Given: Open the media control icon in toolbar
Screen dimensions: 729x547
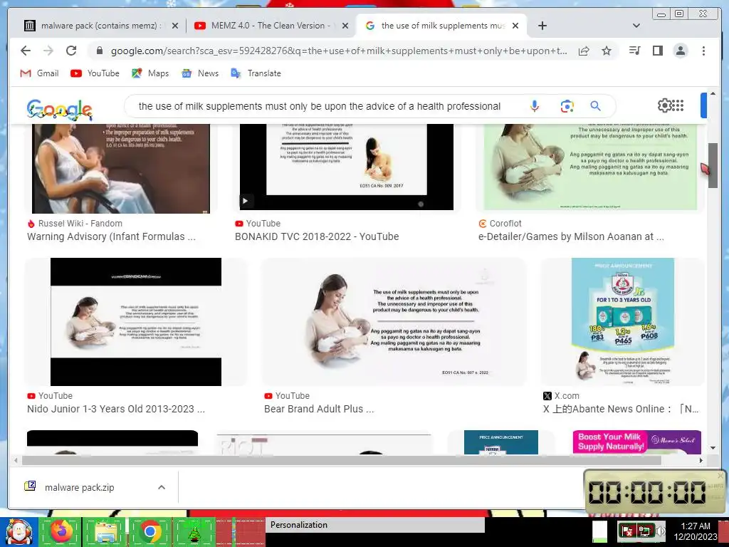Looking at the screenshot, I should tap(634, 51).
